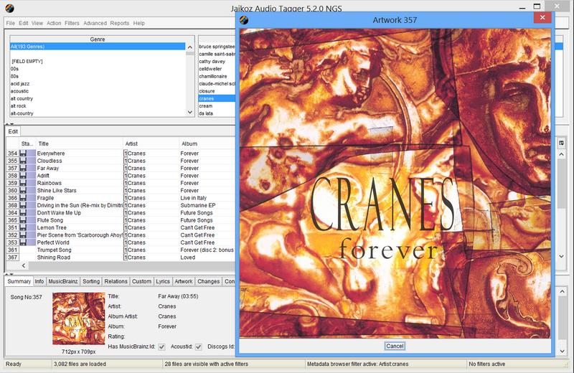
Task: Click the Live in Italy album cell
Action: (207, 198)
